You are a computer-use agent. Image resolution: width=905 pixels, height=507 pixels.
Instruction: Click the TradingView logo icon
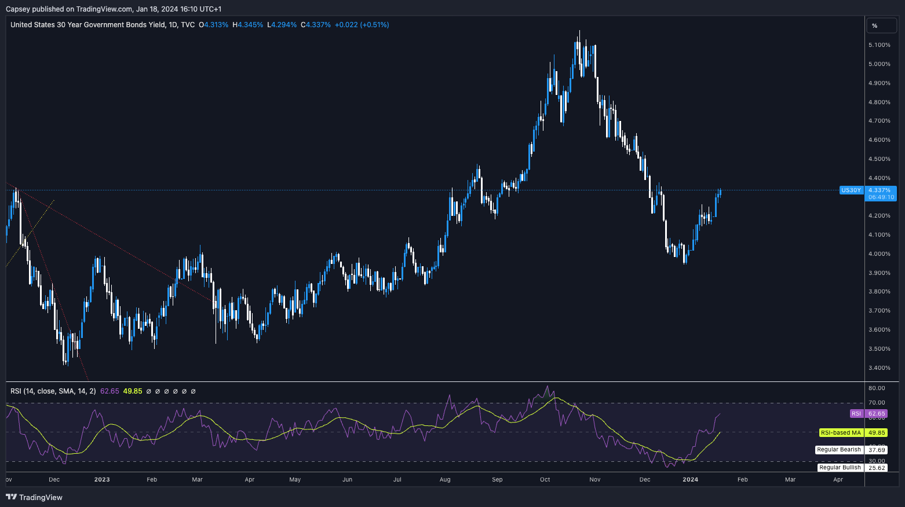pyautogui.click(x=11, y=497)
